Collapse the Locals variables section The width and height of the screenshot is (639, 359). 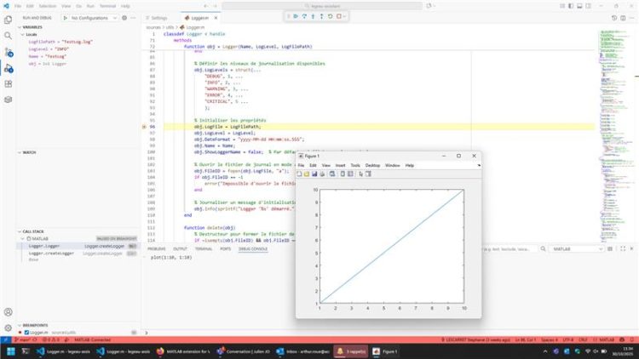[x=23, y=34]
